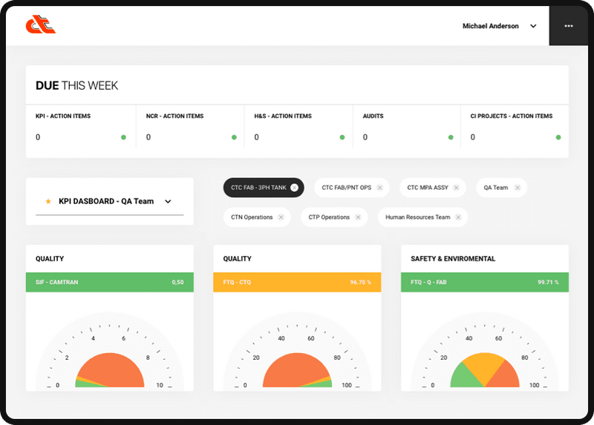Remove the Human Resources Team chip
The height and width of the screenshot is (425, 594).
click(458, 217)
